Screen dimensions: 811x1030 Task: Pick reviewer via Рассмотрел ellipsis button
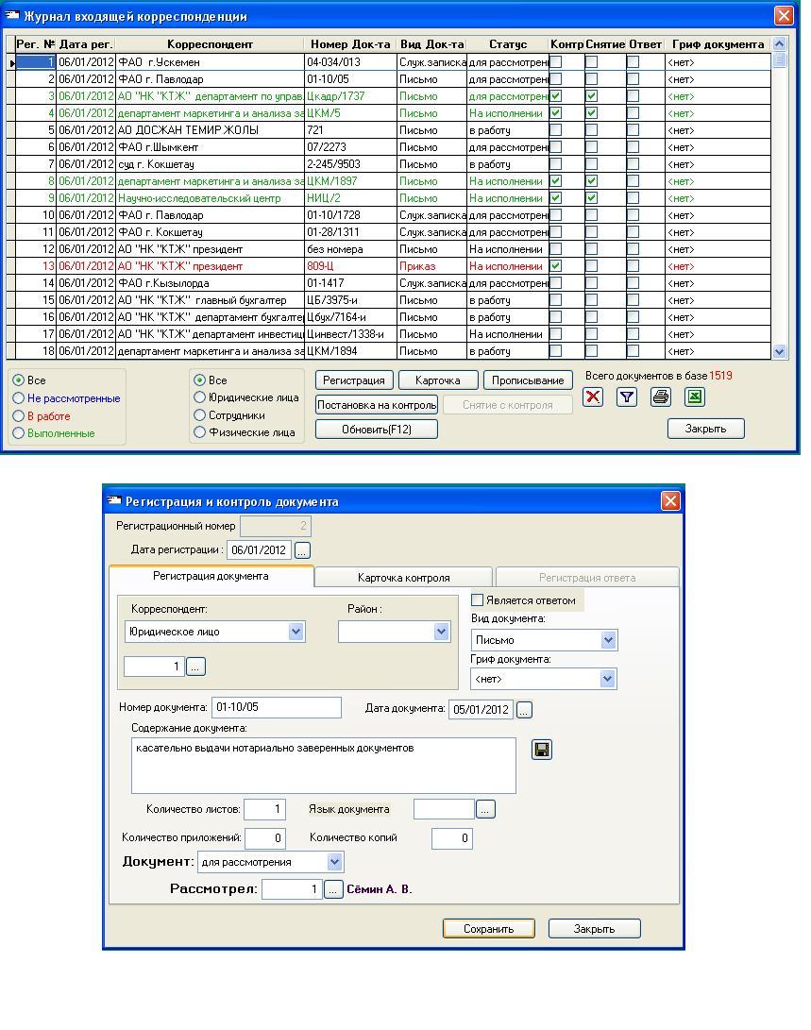[333, 889]
